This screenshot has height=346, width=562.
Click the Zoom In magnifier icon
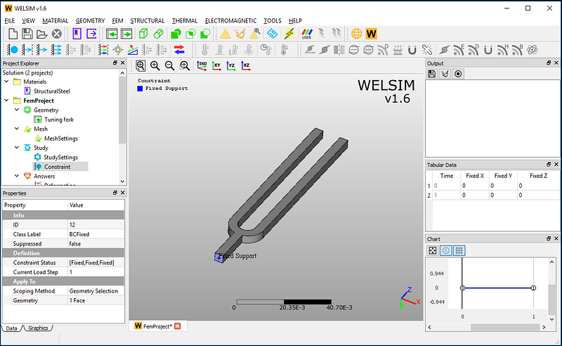(x=155, y=65)
